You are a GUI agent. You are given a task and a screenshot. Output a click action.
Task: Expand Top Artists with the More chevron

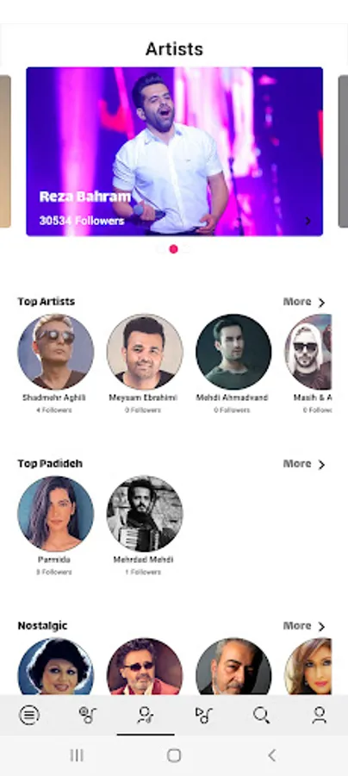coord(304,302)
